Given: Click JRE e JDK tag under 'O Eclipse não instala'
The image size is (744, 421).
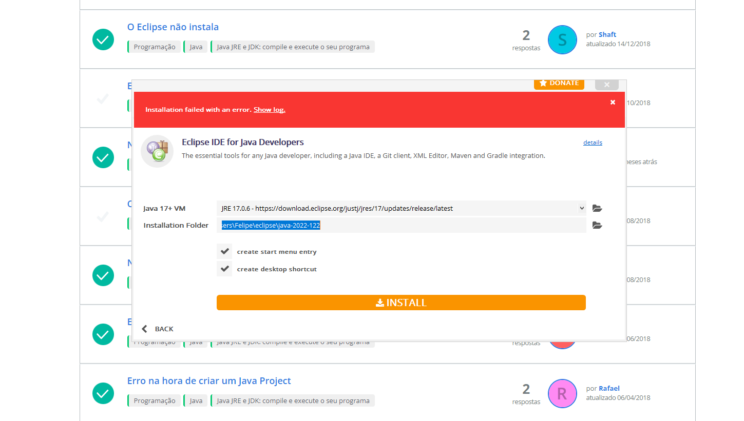Looking at the screenshot, I should pos(293,47).
